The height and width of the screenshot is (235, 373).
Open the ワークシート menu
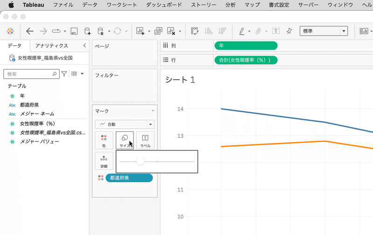point(122,5)
